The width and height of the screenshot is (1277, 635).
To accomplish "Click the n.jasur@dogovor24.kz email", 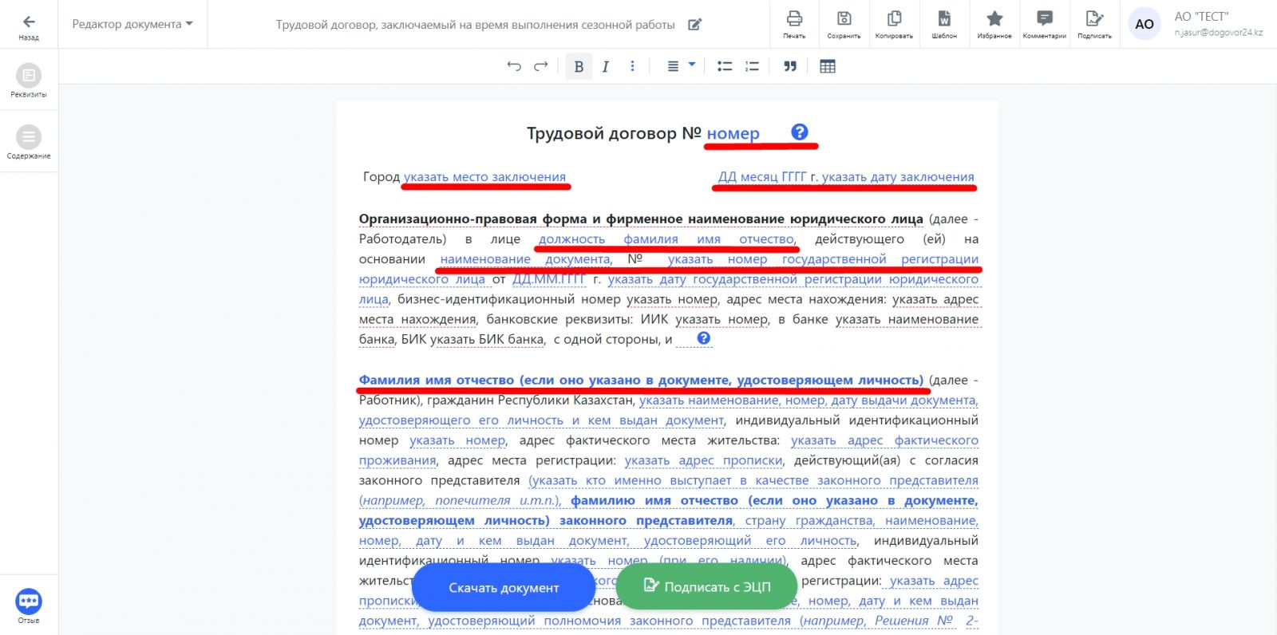I will click(x=1218, y=33).
